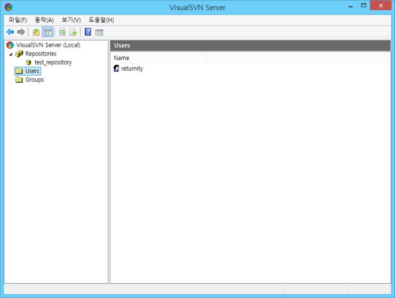Viewport: 395px width, 298px height.
Task: Click the Groups folder icon
Action: point(19,79)
